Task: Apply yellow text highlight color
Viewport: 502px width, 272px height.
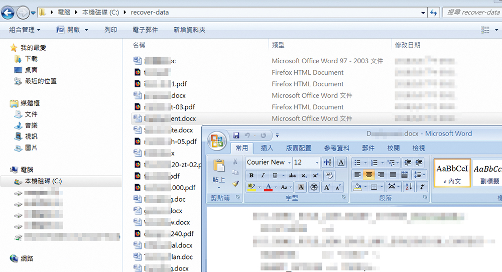Action: point(252,187)
